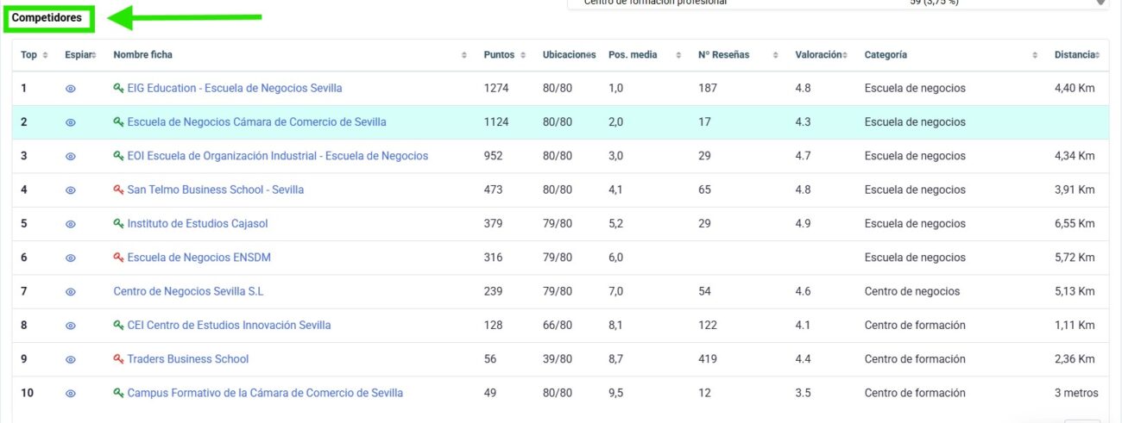Open Escuela de Negocios Cámara de Comercio de Sevilla link
This screenshot has width=1122, height=423.
click(x=256, y=121)
